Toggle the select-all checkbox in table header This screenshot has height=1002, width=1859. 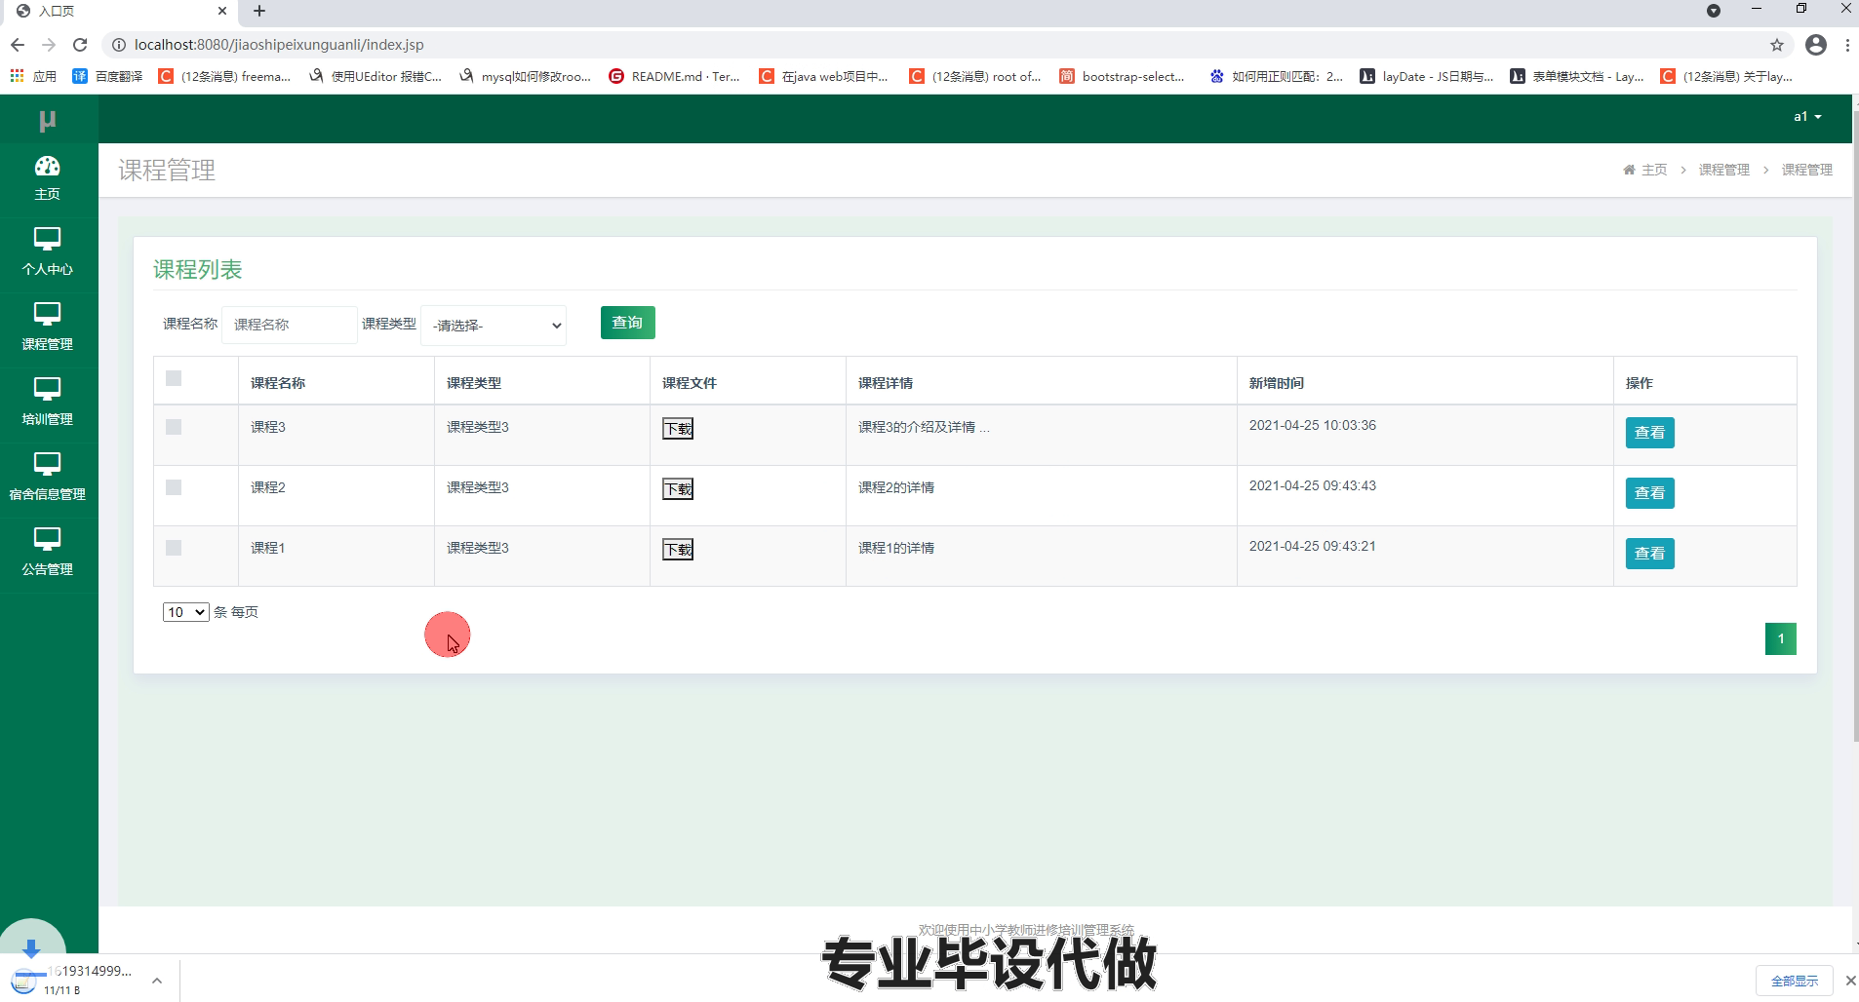click(174, 378)
